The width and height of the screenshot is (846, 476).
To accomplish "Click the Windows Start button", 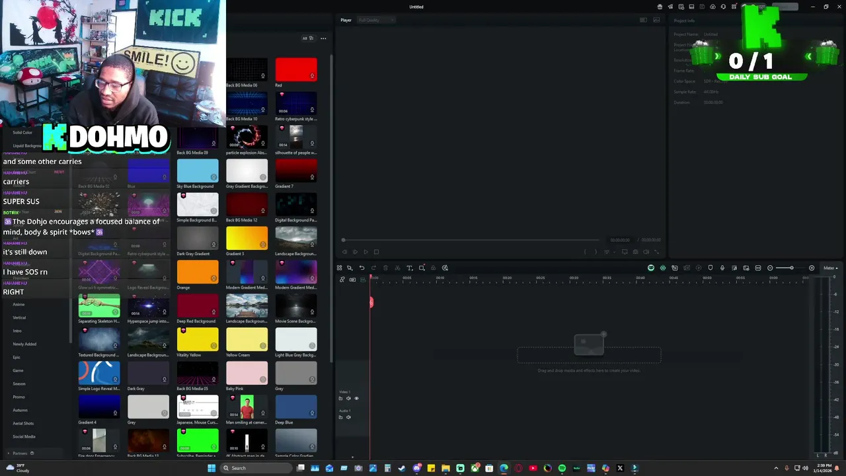I will 211,468.
